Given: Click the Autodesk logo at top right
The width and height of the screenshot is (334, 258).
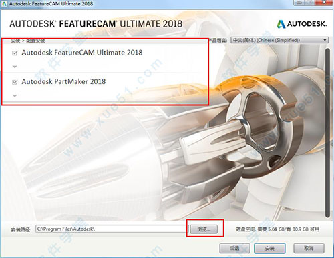Looking at the screenshot, I should coord(302,24).
